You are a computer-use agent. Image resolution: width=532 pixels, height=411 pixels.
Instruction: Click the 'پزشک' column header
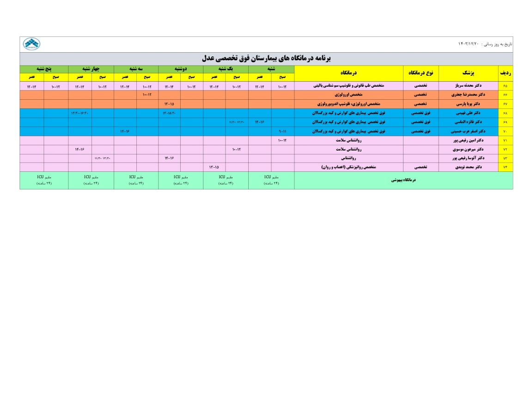coord(468,73)
